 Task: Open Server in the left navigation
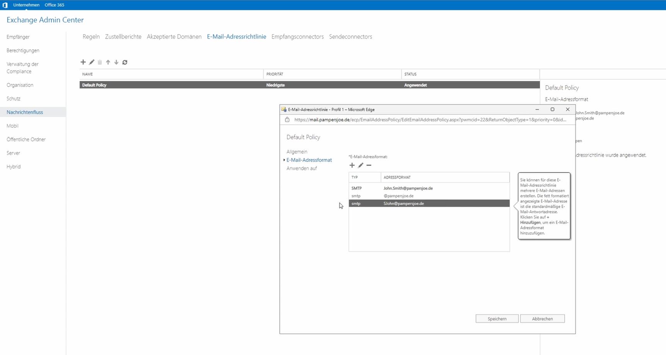pos(13,153)
